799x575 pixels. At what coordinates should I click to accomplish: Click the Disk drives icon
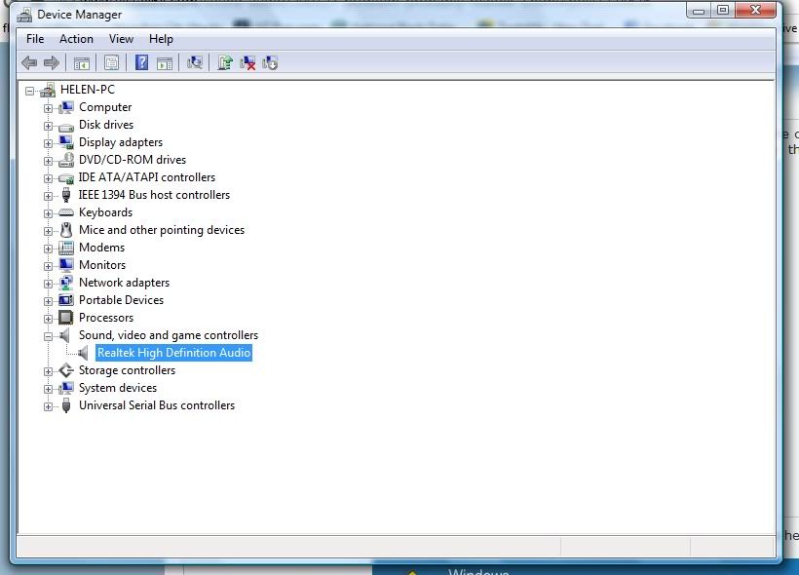(65, 126)
